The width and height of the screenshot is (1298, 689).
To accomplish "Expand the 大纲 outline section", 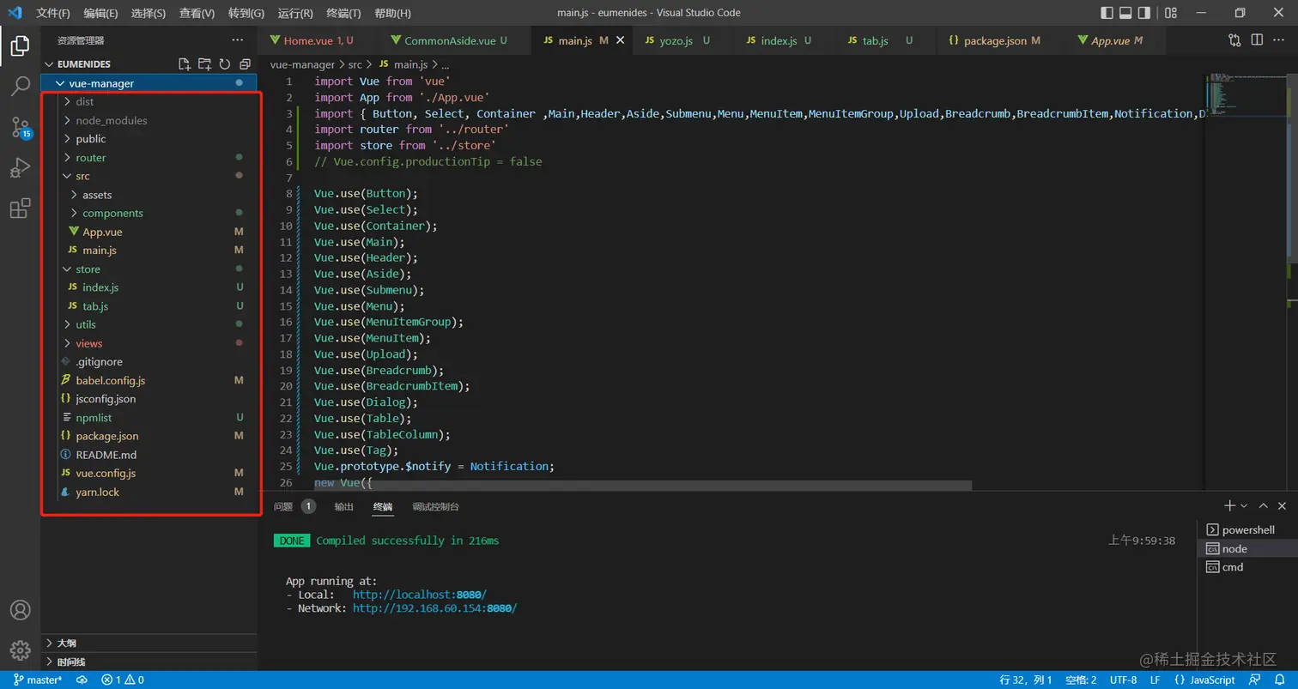I will [149, 643].
